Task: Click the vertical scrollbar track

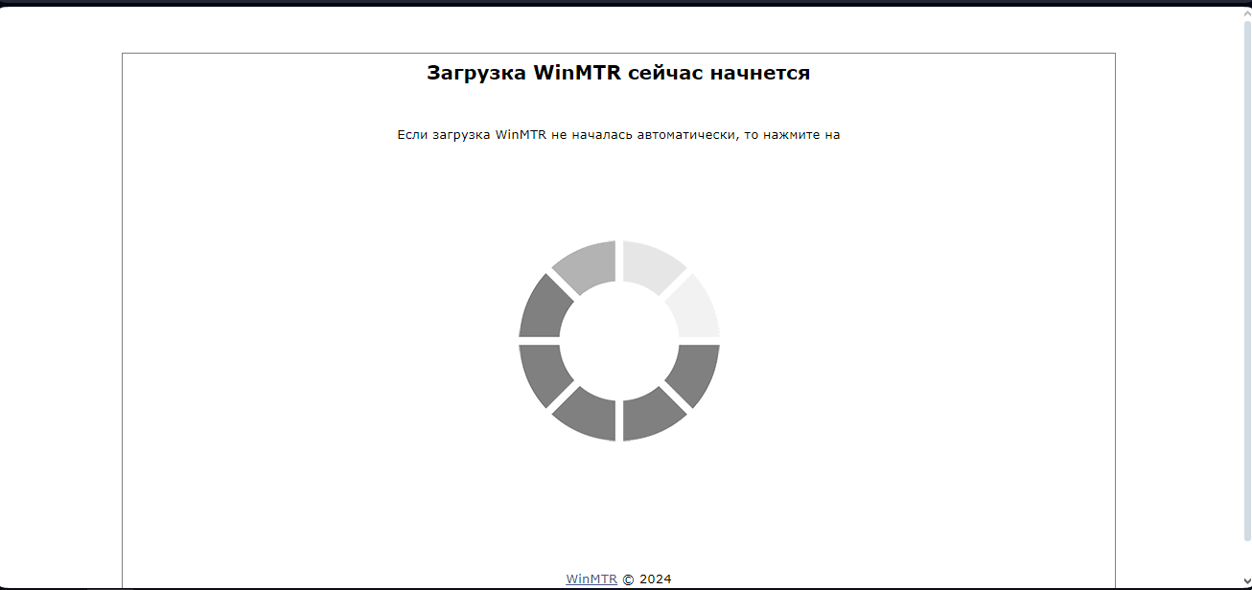Action: [1245, 287]
